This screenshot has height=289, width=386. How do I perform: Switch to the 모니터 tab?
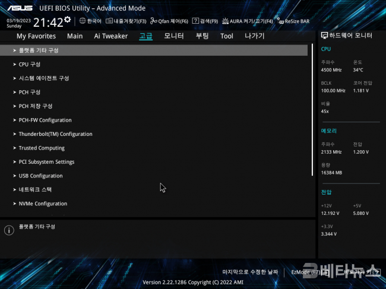tap(174, 36)
